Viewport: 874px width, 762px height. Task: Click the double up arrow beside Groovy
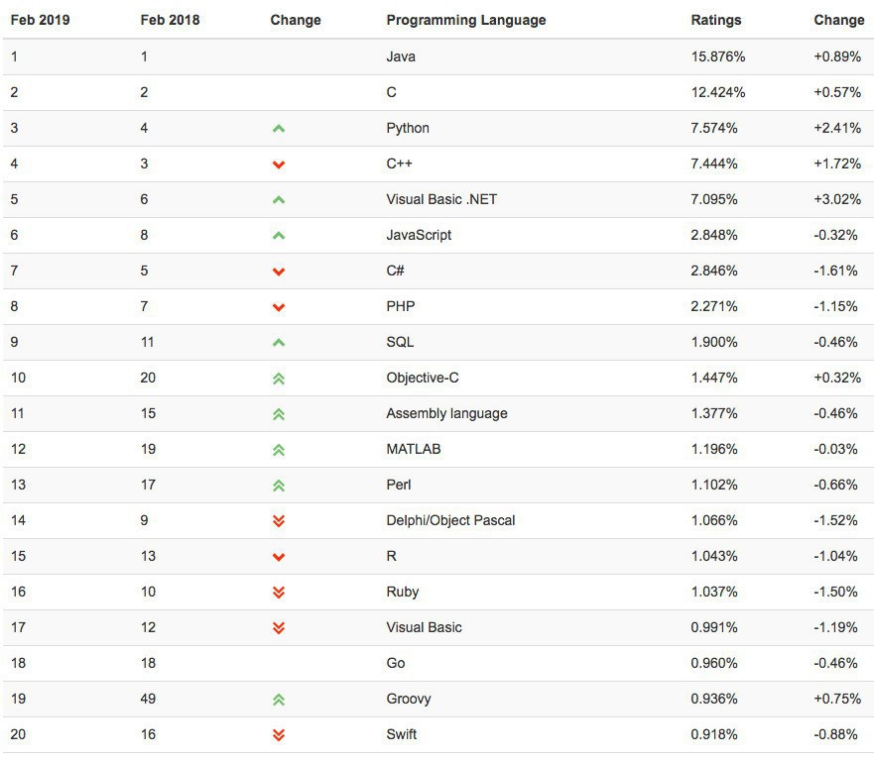coord(279,700)
